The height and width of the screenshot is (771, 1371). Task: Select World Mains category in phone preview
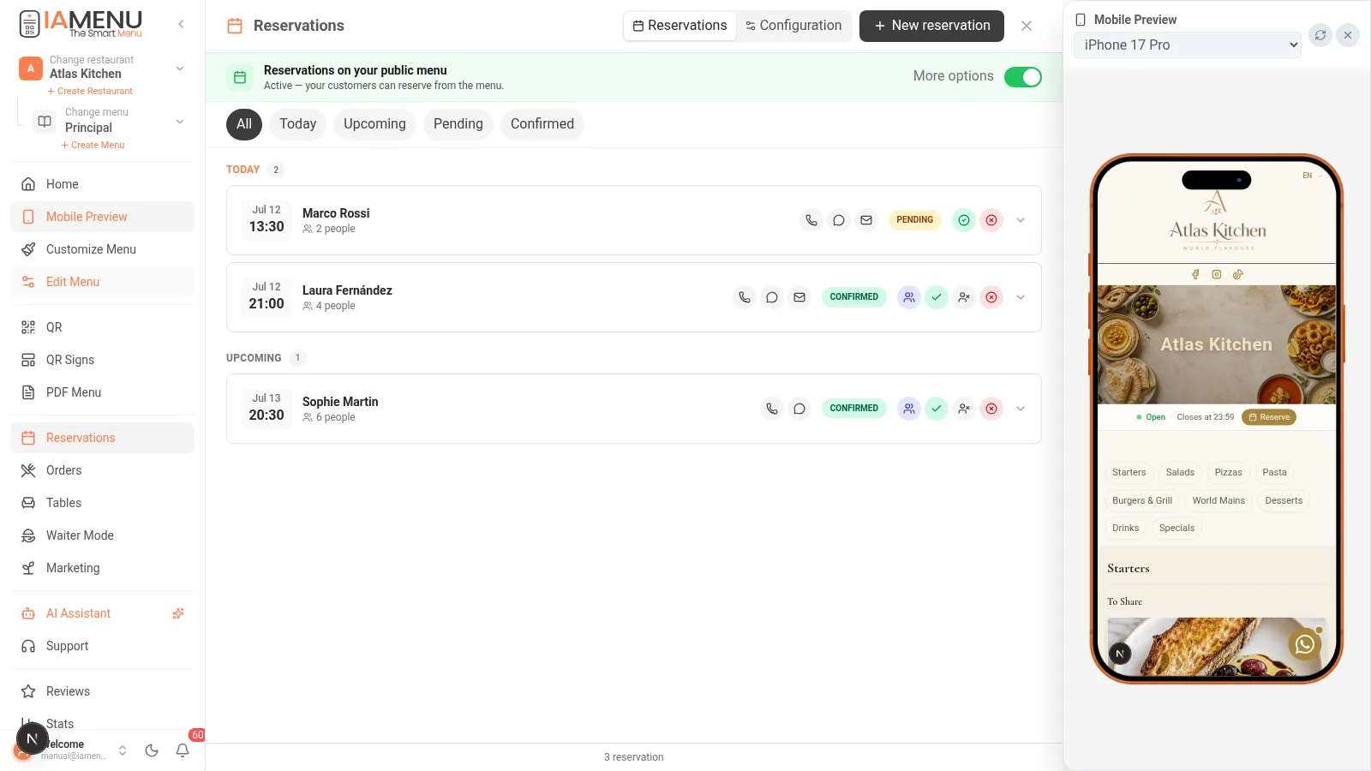click(1218, 500)
